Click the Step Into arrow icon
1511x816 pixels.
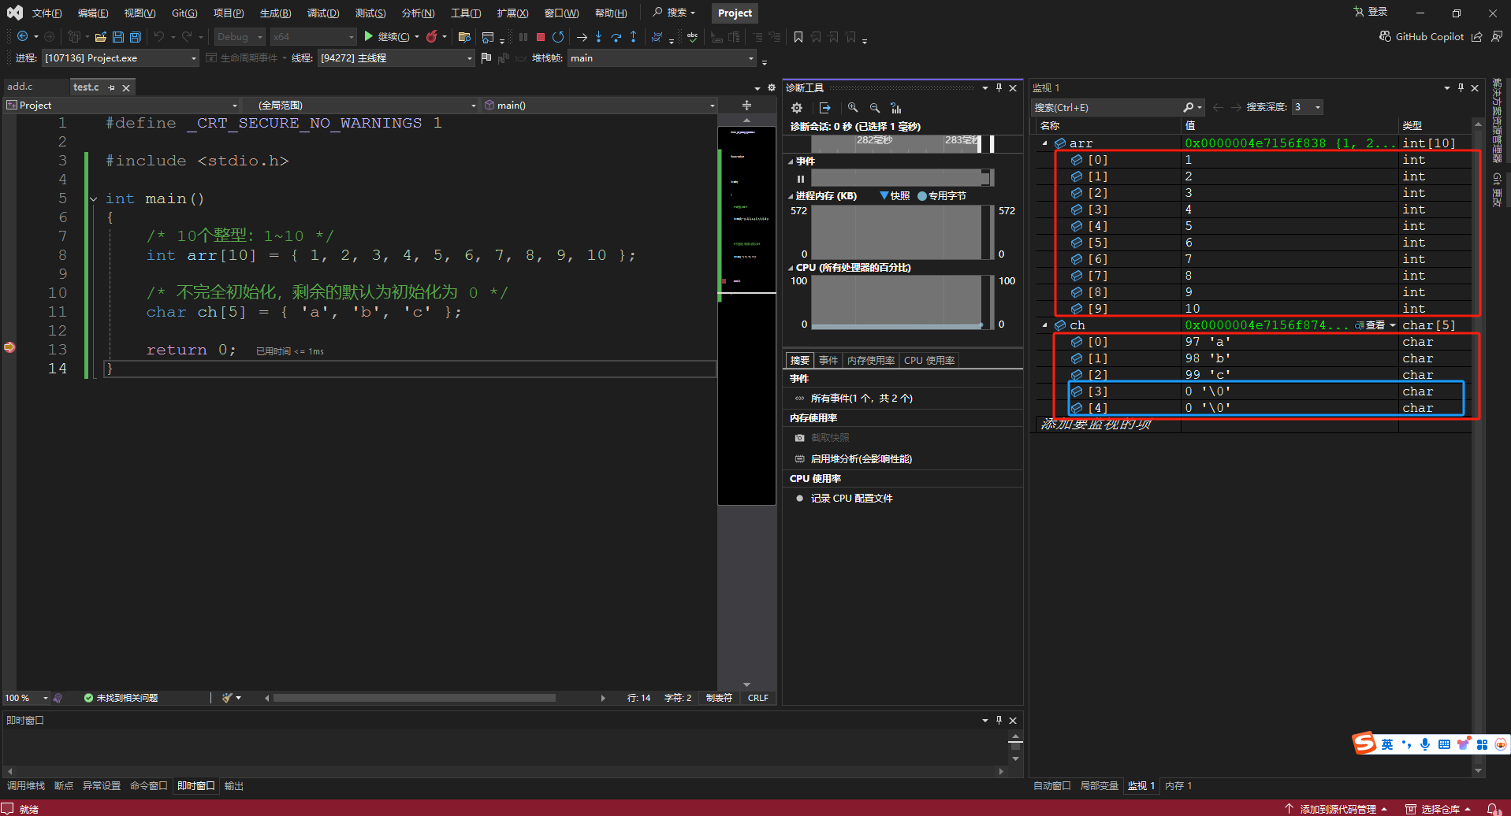[x=598, y=37]
